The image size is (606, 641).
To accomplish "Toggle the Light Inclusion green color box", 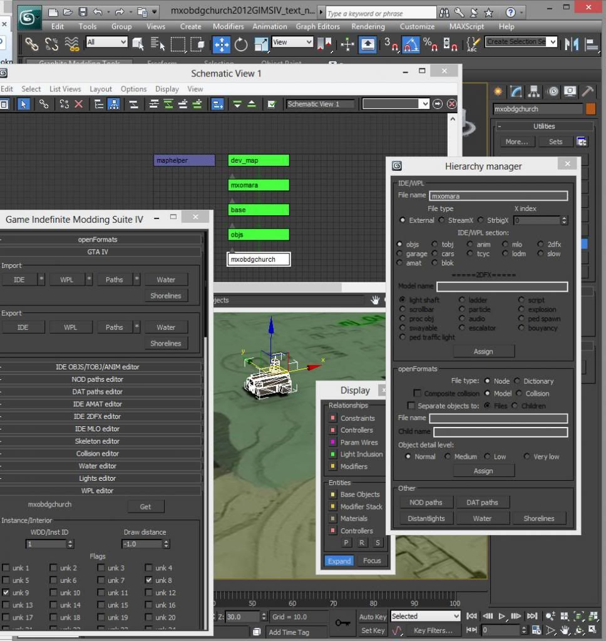I will point(332,454).
